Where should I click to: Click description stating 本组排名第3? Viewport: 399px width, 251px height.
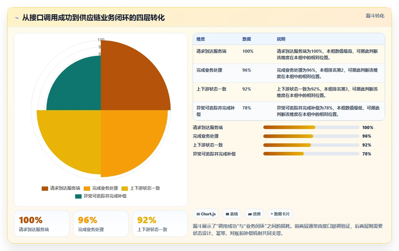pyautogui.click(x=327, y=92)
